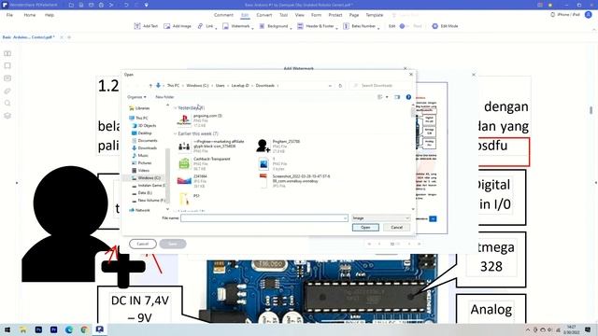Viewport: 598px width, 336px height.
Task: Switch to the Comment tab
Action: (223, 15)
